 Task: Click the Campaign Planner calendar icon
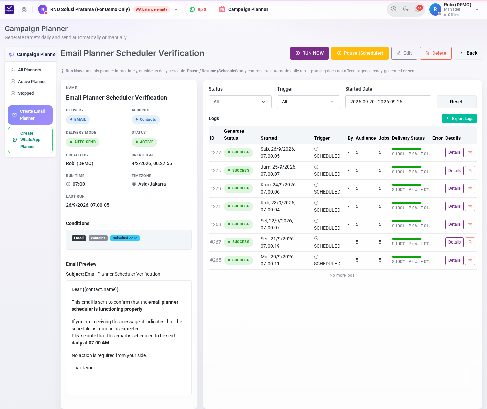(x=222, y=9)
